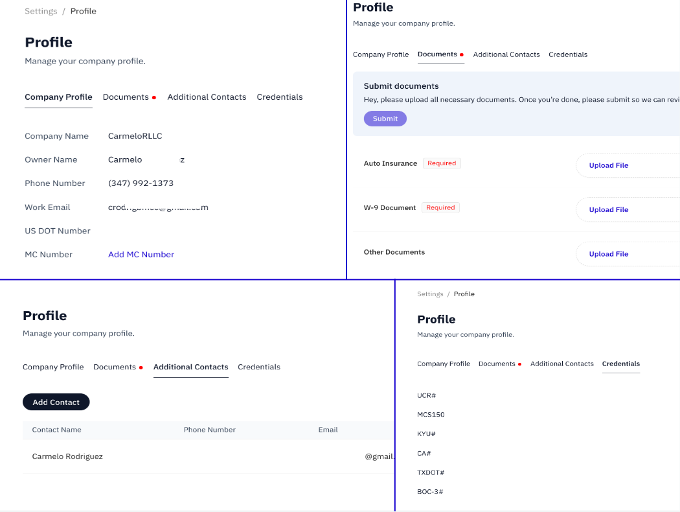Open the Add MC Number link
The width and height of the screenshot is (680, 512).
(x=141, y=254)
